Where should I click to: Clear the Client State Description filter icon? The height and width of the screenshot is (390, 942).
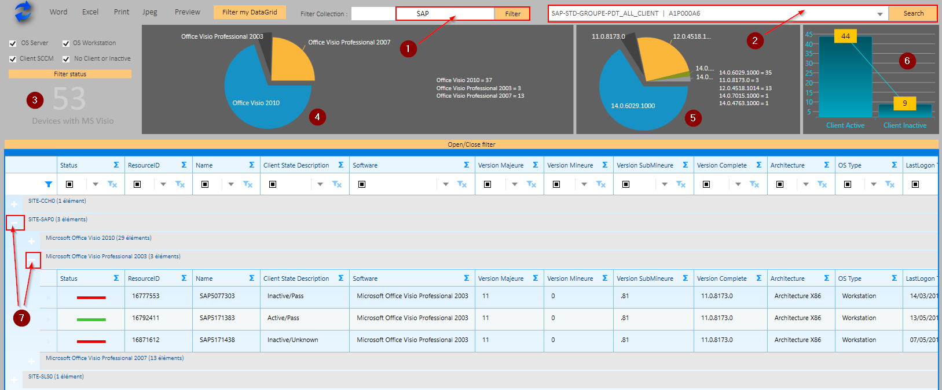point(337,184)
